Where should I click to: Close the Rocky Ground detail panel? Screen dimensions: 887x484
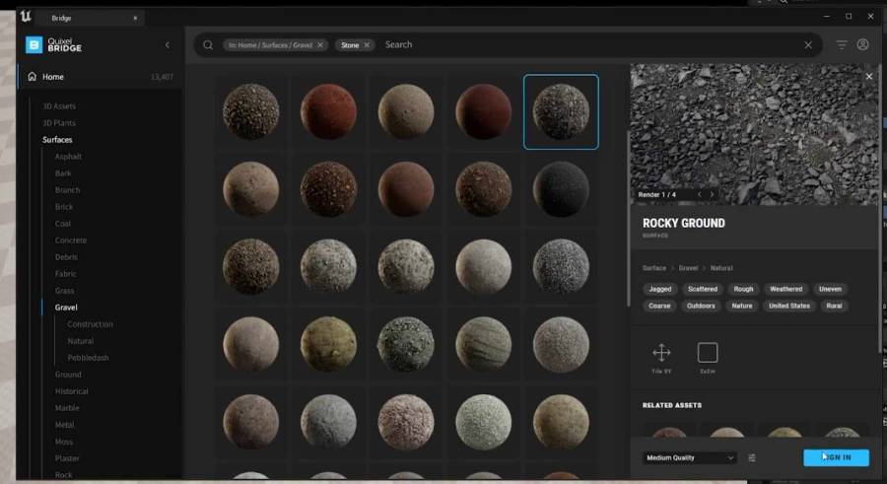pos(869,77)
